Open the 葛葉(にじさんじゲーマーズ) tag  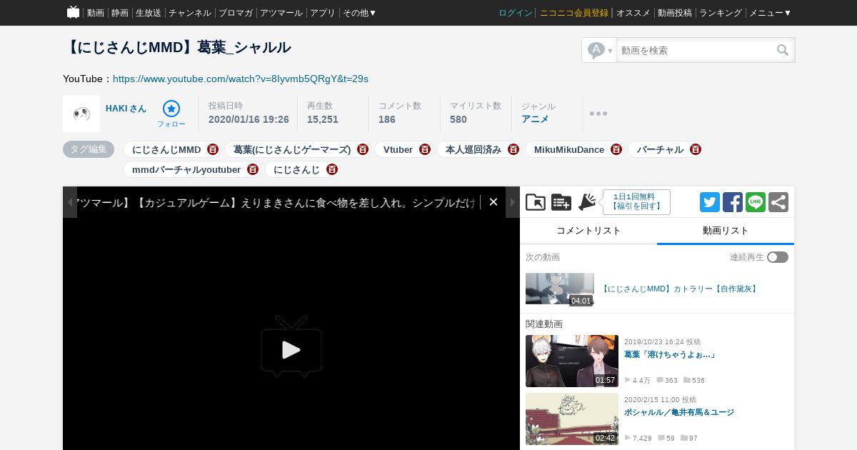click(292, 150)
